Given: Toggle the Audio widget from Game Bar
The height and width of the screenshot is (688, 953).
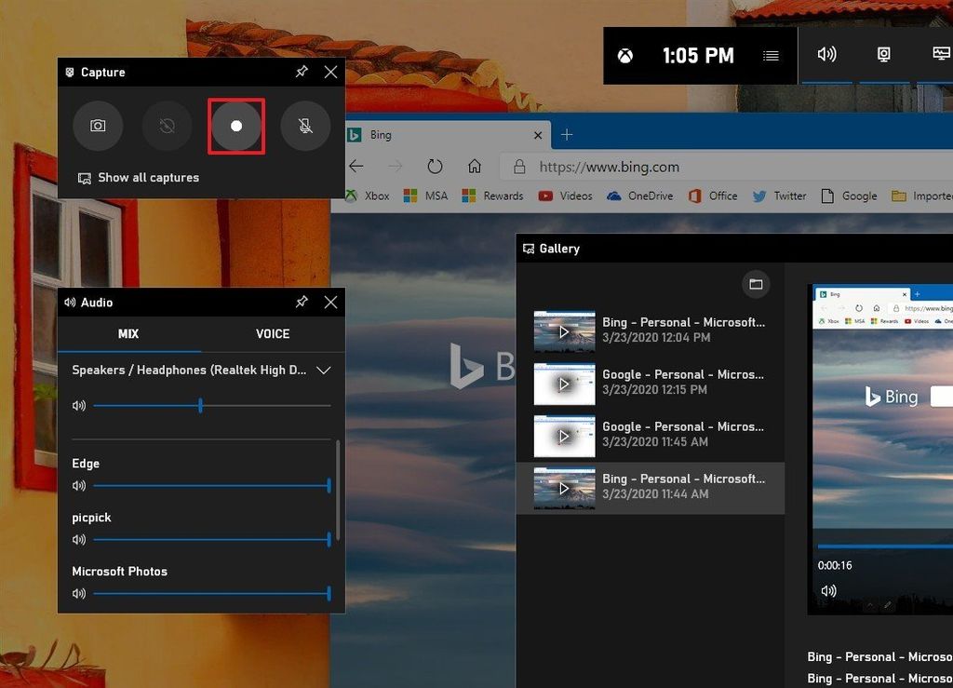Looking at the screenshot, I should coord(826,55).
